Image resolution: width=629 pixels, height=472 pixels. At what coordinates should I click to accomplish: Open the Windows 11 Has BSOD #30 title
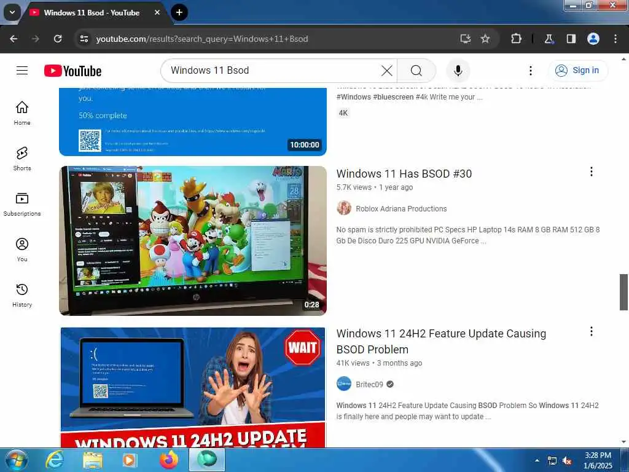click(404, 174)
